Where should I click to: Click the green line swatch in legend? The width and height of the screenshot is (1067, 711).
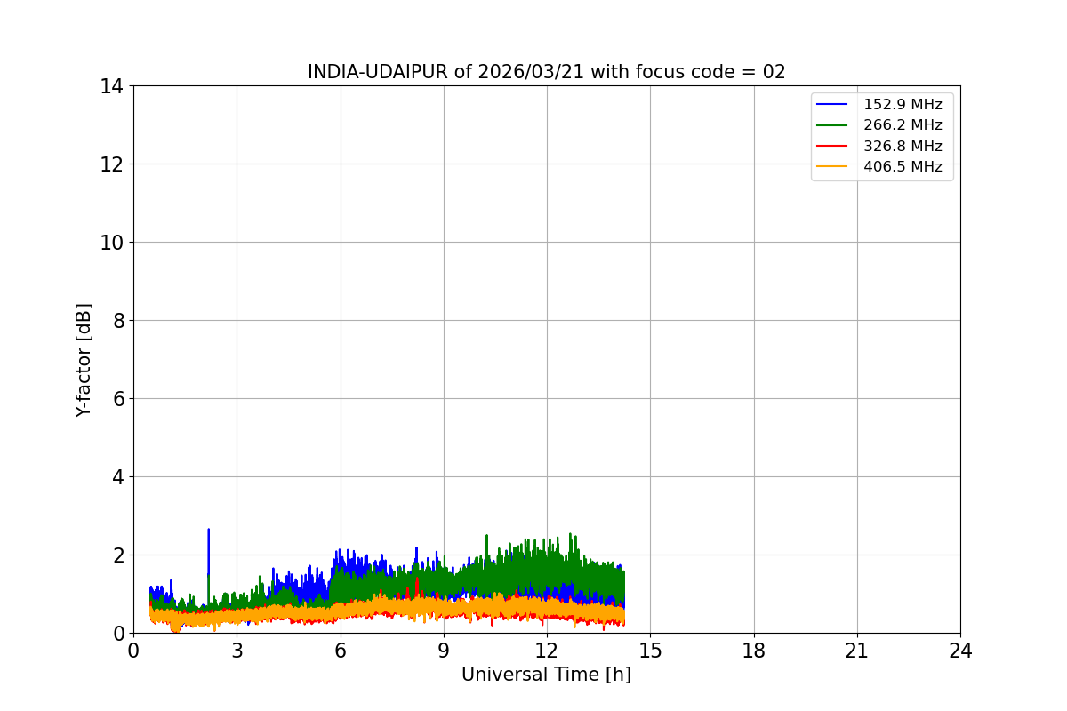click(832, 125)
